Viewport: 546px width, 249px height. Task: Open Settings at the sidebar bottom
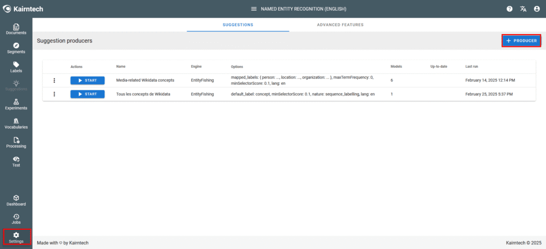pyautogui.click(x=16, y=237)
